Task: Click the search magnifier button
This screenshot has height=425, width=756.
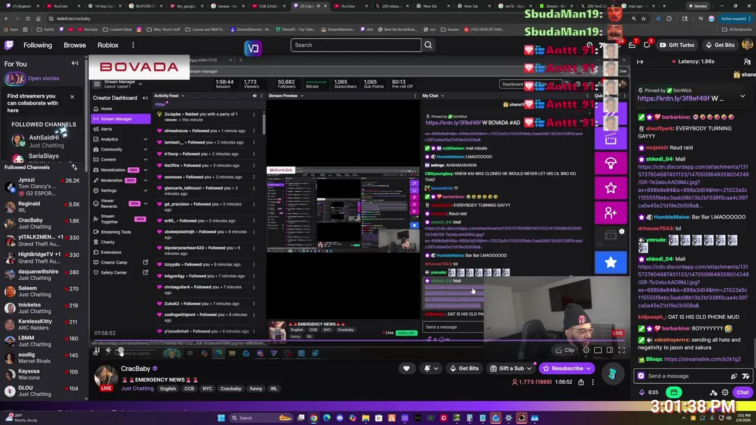Action: click(428, 45)
